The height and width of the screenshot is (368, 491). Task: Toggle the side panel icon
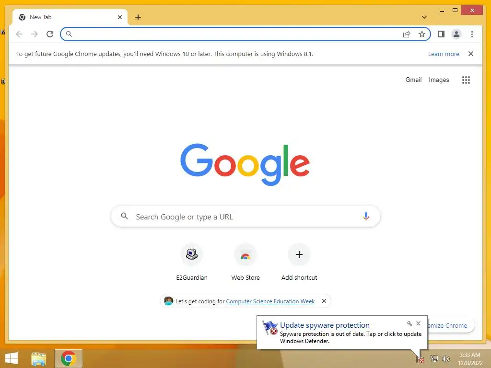coord(441,34)
